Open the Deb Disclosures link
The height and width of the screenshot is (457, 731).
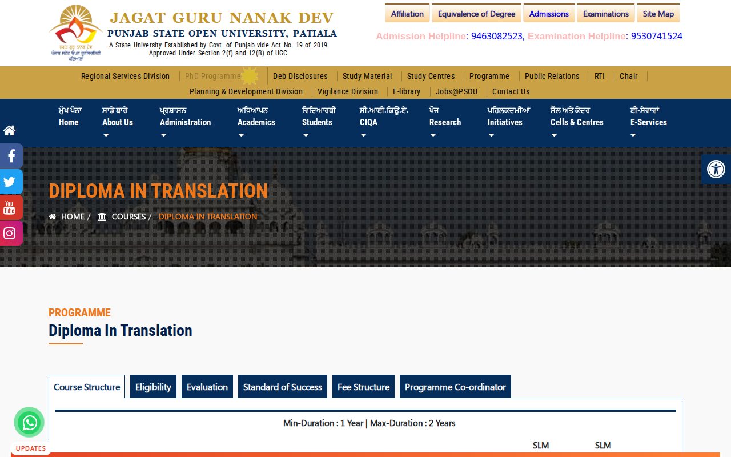coord(300,76)
